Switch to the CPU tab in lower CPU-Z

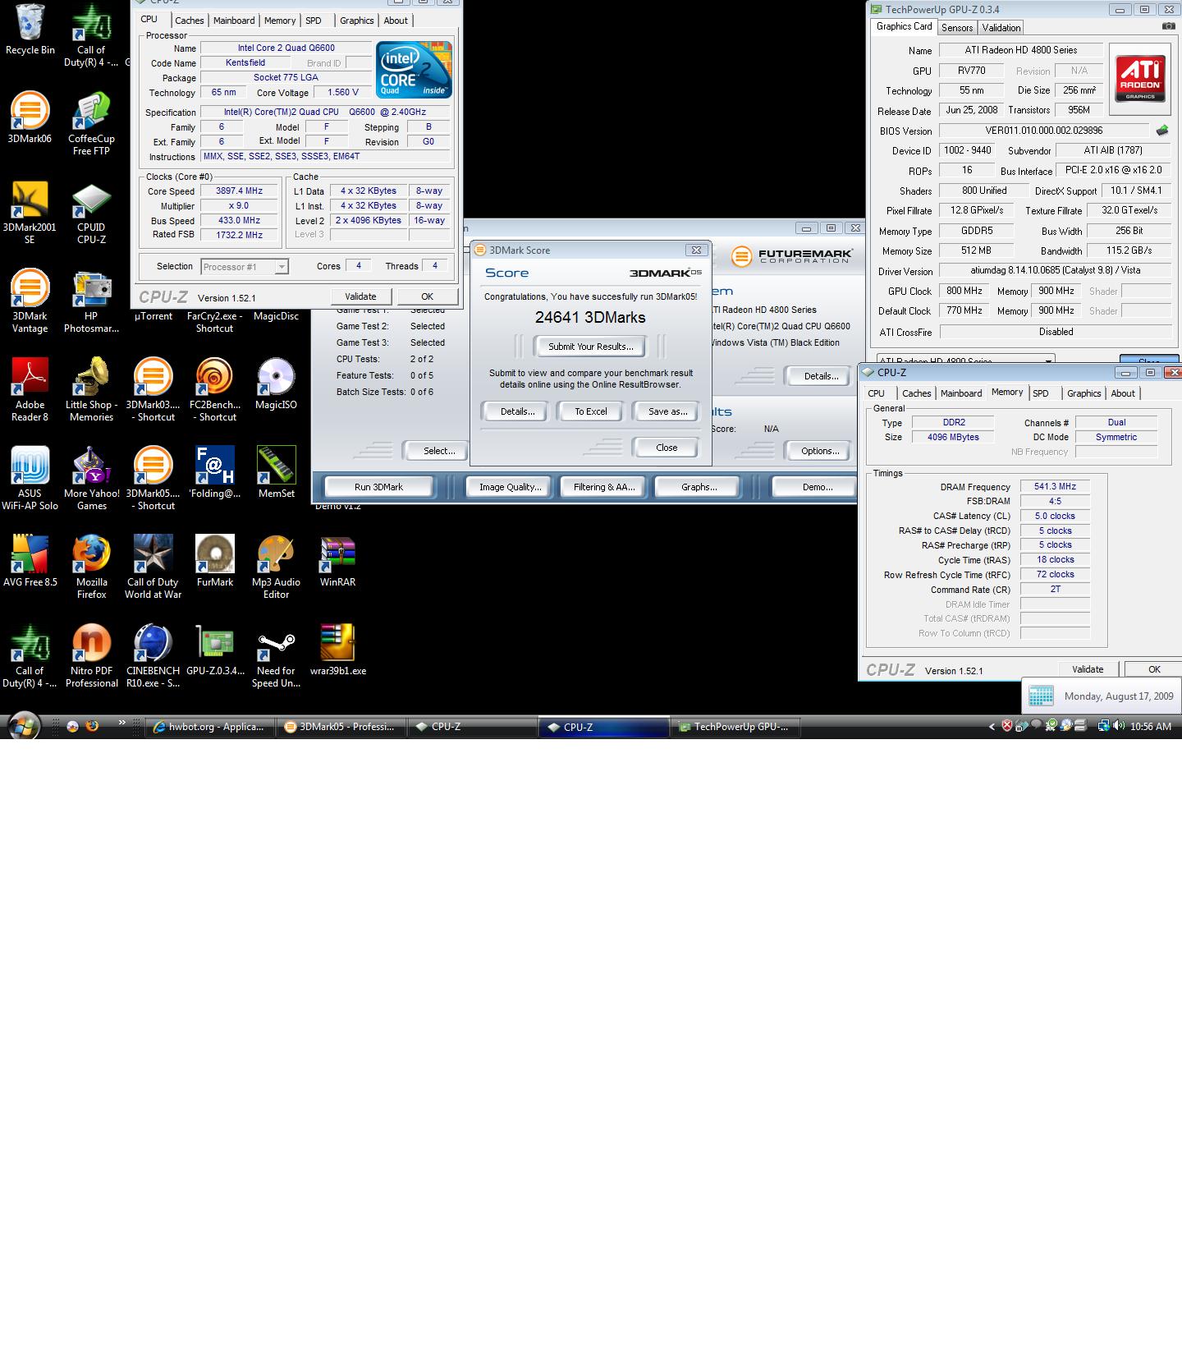pos(877,393)
